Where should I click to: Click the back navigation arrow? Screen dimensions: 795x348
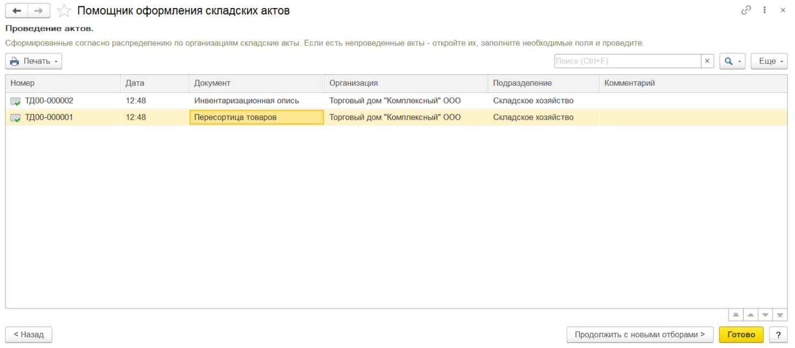pyautogui.click(x=16, y=10)
